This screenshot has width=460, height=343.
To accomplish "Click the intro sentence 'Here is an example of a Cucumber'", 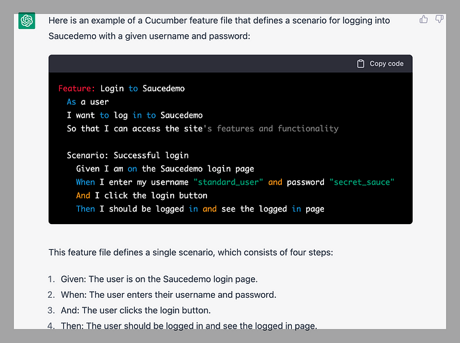I will coord(219,20).
